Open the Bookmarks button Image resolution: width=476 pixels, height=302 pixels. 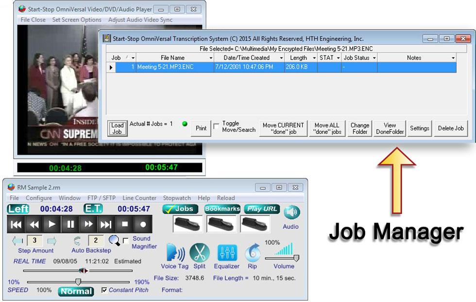222,209
